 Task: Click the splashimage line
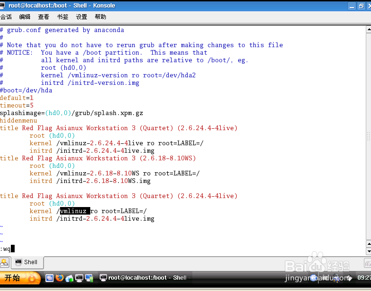pyautogui.click(x=71, y=113)
